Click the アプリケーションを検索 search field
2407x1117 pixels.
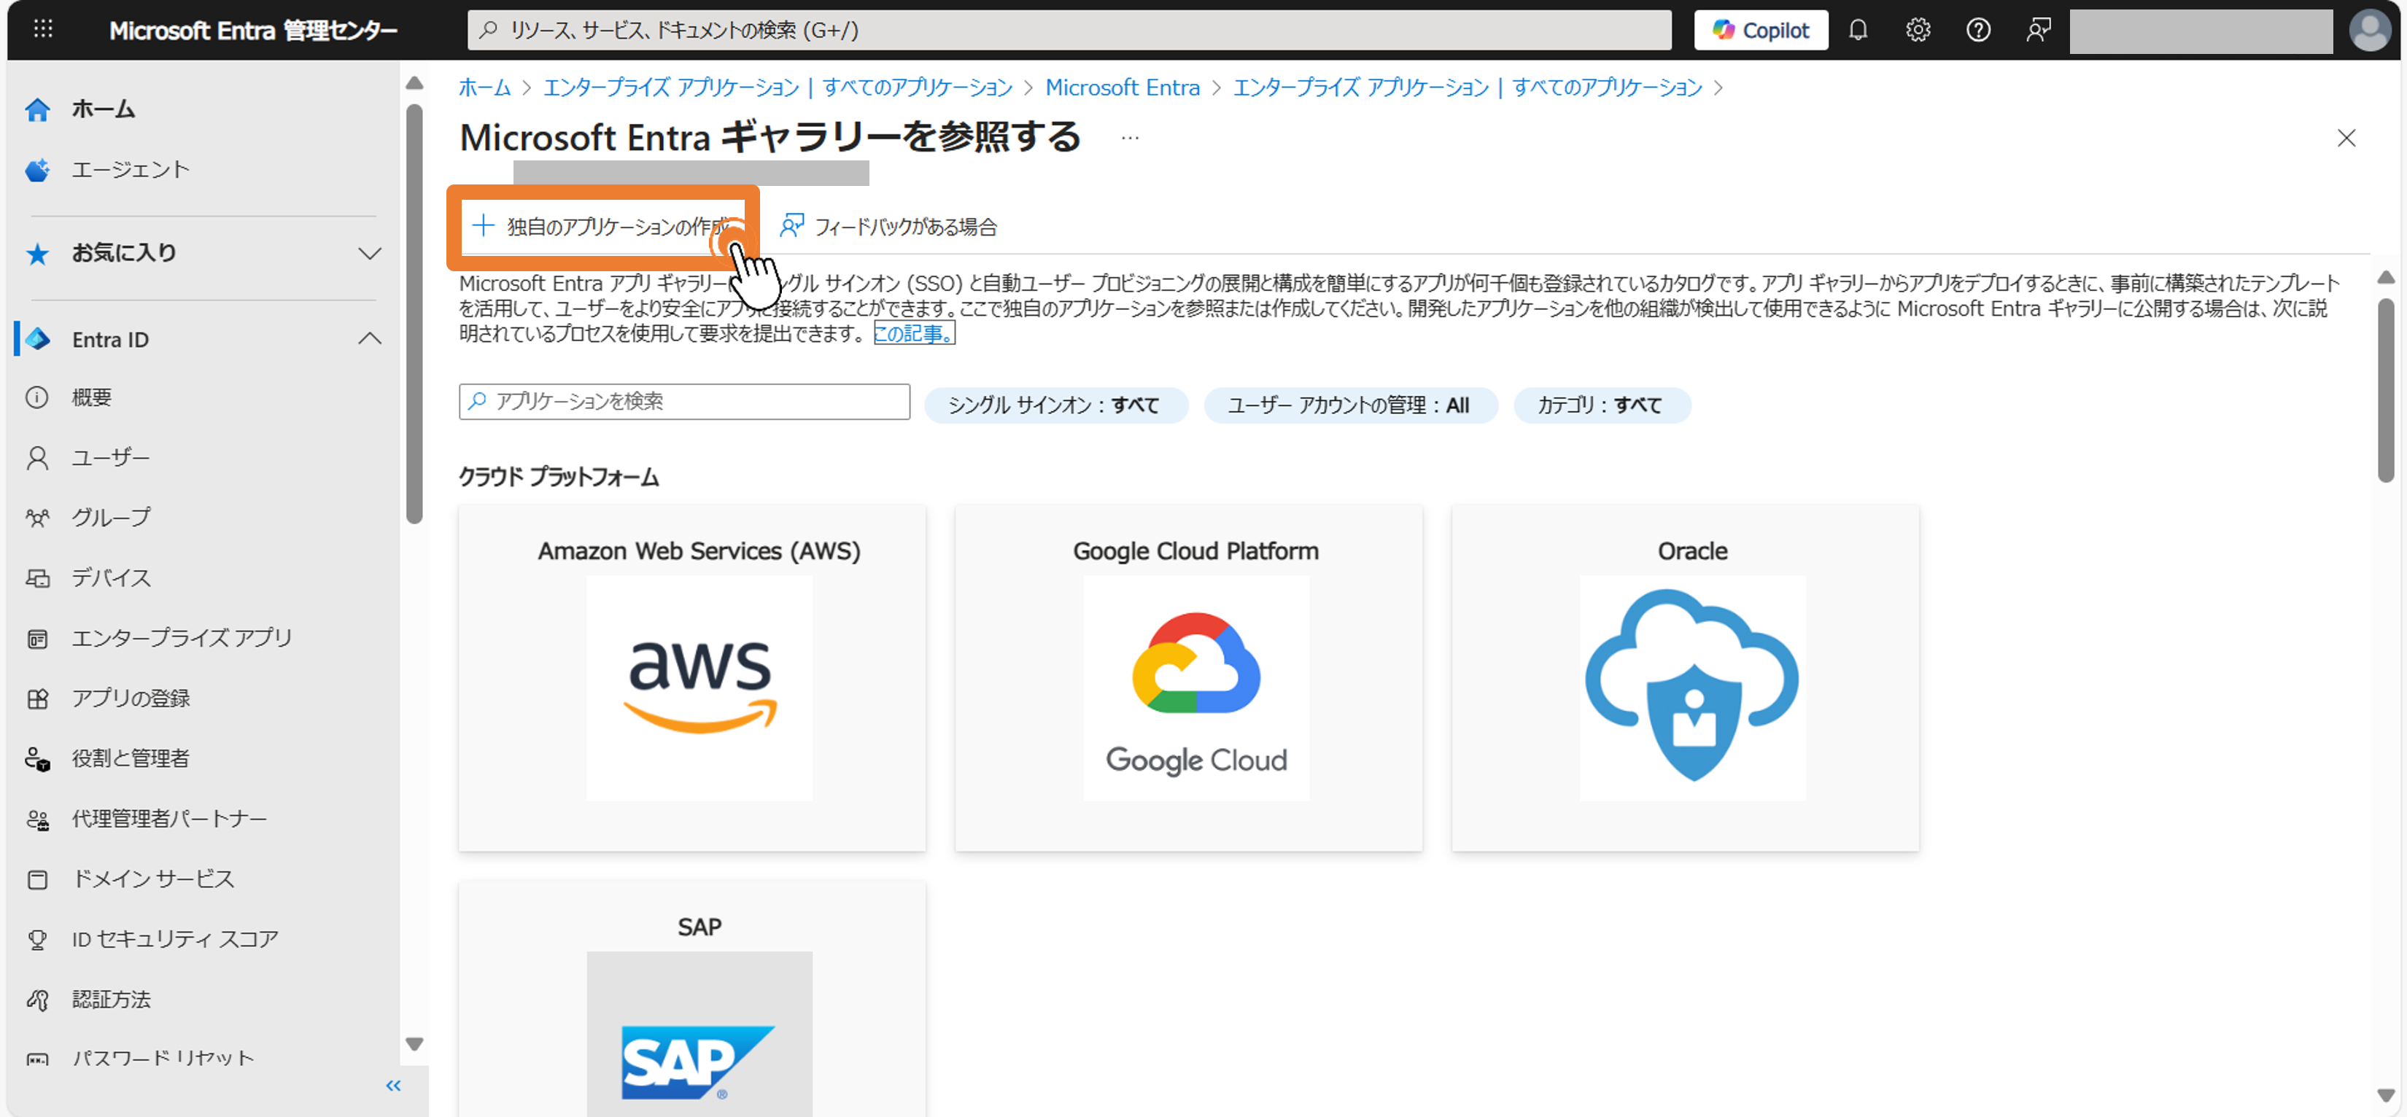tap(684, 402)
